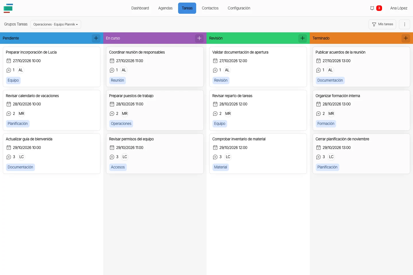Open the Ana López user menu
Viewport: 413px width, 275px height.
point(399,8)
